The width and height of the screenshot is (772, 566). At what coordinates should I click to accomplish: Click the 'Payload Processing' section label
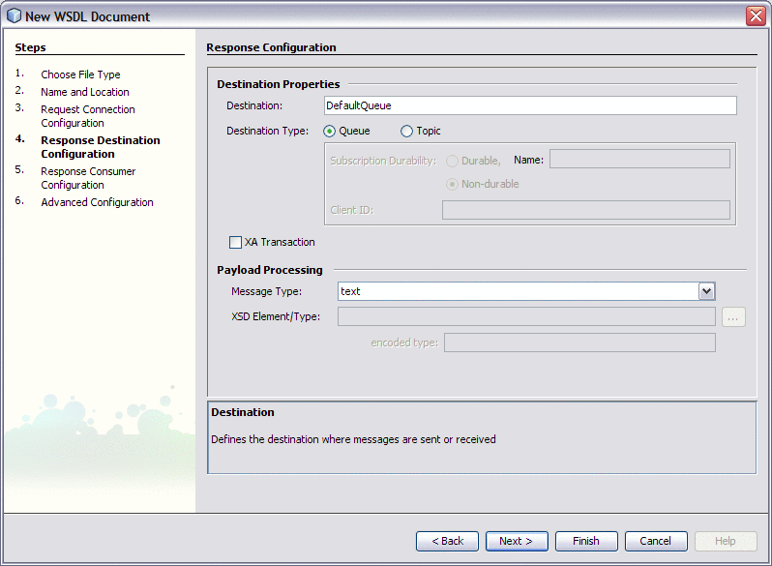[x=270, y=270]
